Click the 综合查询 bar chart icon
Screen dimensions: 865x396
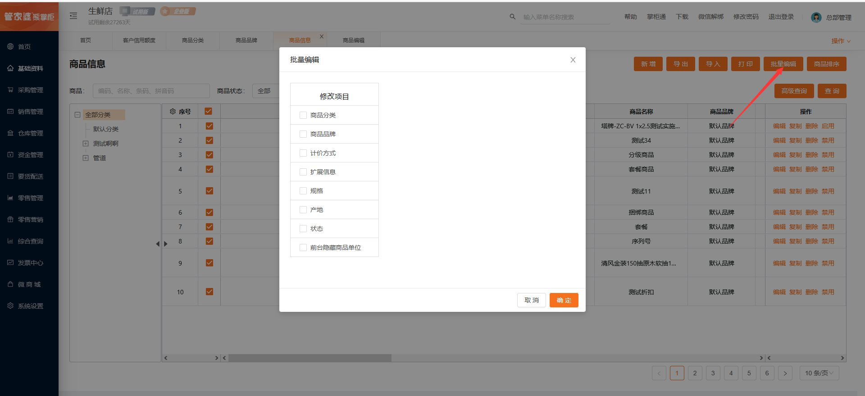(10, 241)
